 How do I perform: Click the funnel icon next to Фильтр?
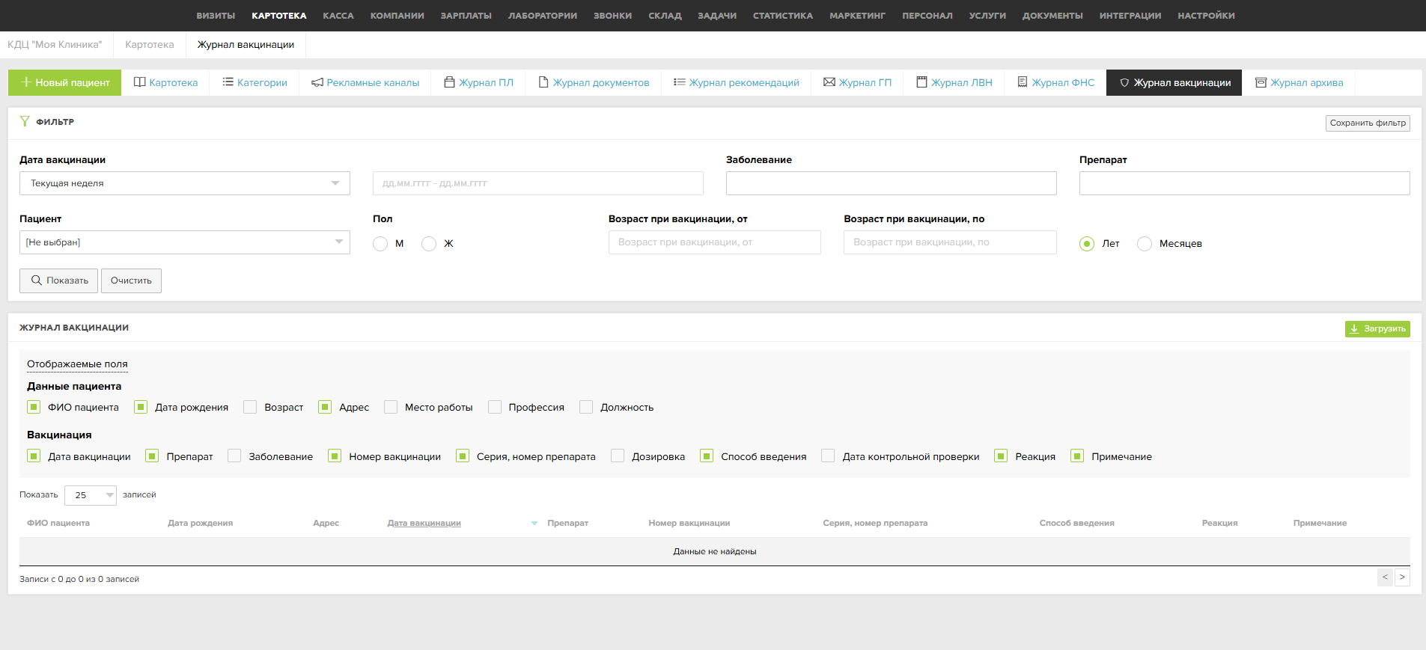pos(25,121)
